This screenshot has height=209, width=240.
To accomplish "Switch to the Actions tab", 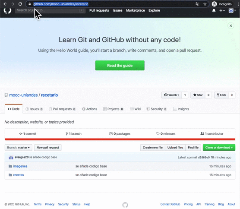I will [90, 109].
